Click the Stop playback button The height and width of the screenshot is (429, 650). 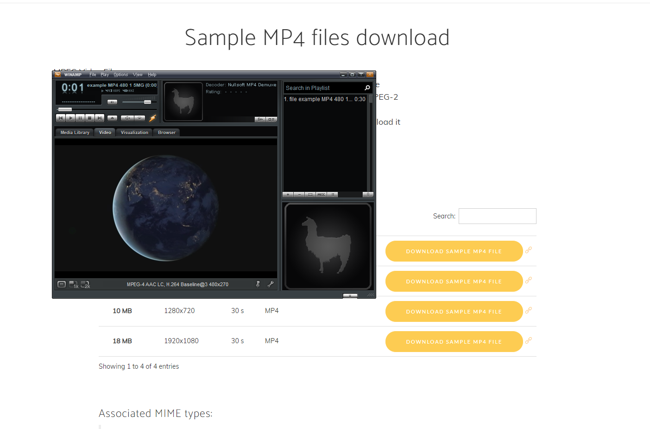(x=90, y=118)
